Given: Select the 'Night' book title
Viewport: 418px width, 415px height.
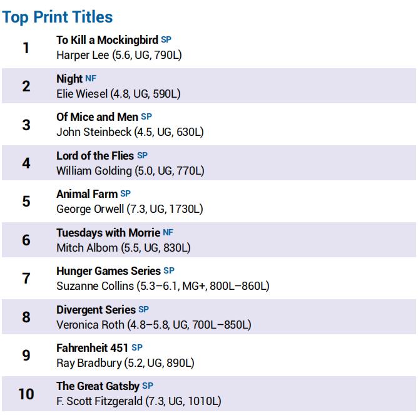Looking at the screenshot, I should point(69,79).
